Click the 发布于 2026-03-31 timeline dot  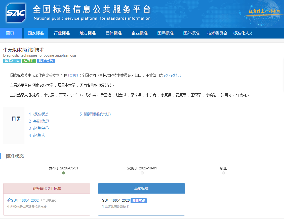[63, 173]
